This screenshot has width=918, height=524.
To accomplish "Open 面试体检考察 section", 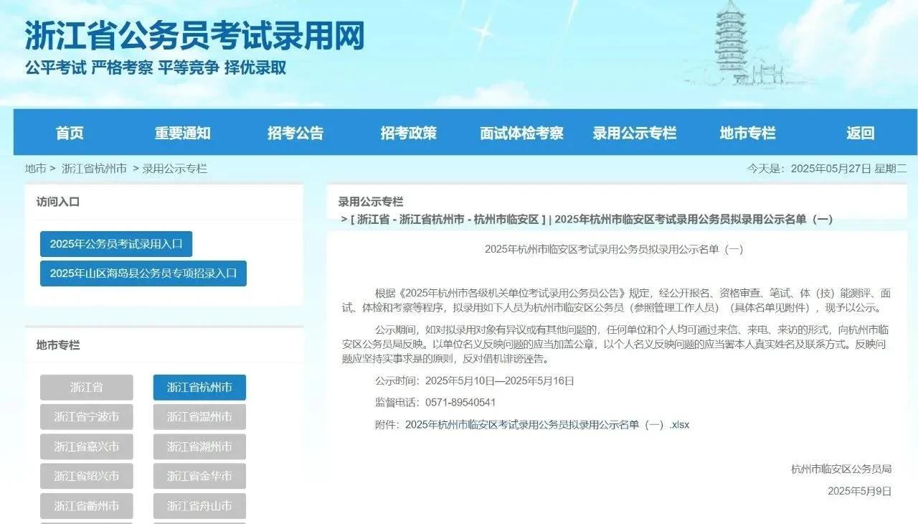I will pyautogui.click(x=521, y=133).
